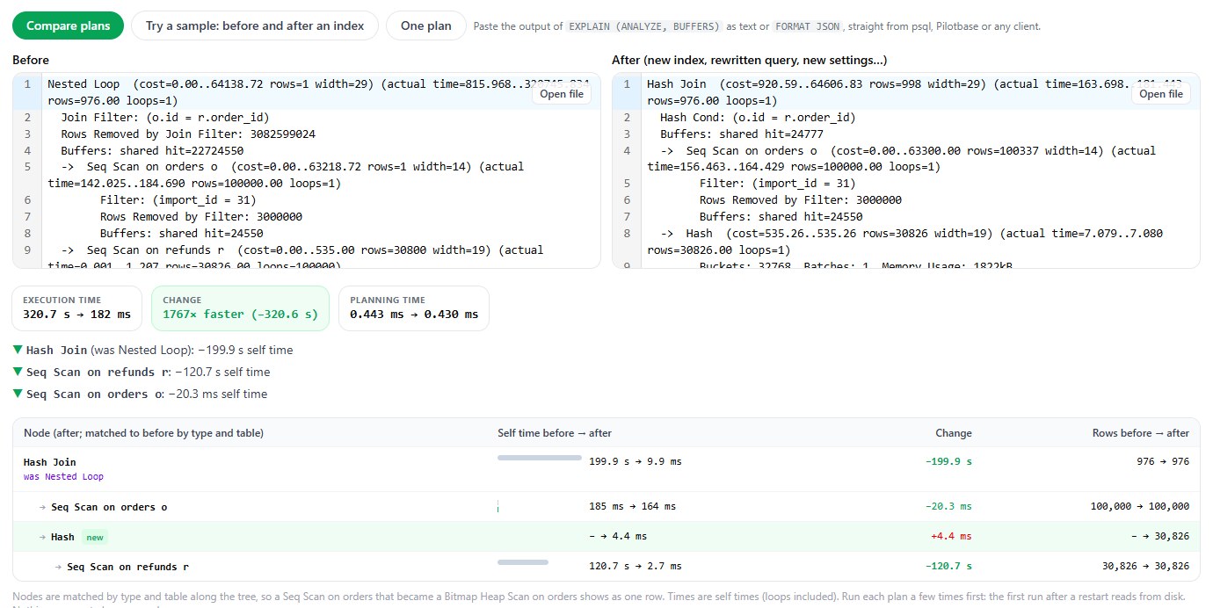This screenshot has width=1213, height=608.
Task: Click the Nested Loop line in Before plan
Action: pyautogui.click(x=319, y=92)
